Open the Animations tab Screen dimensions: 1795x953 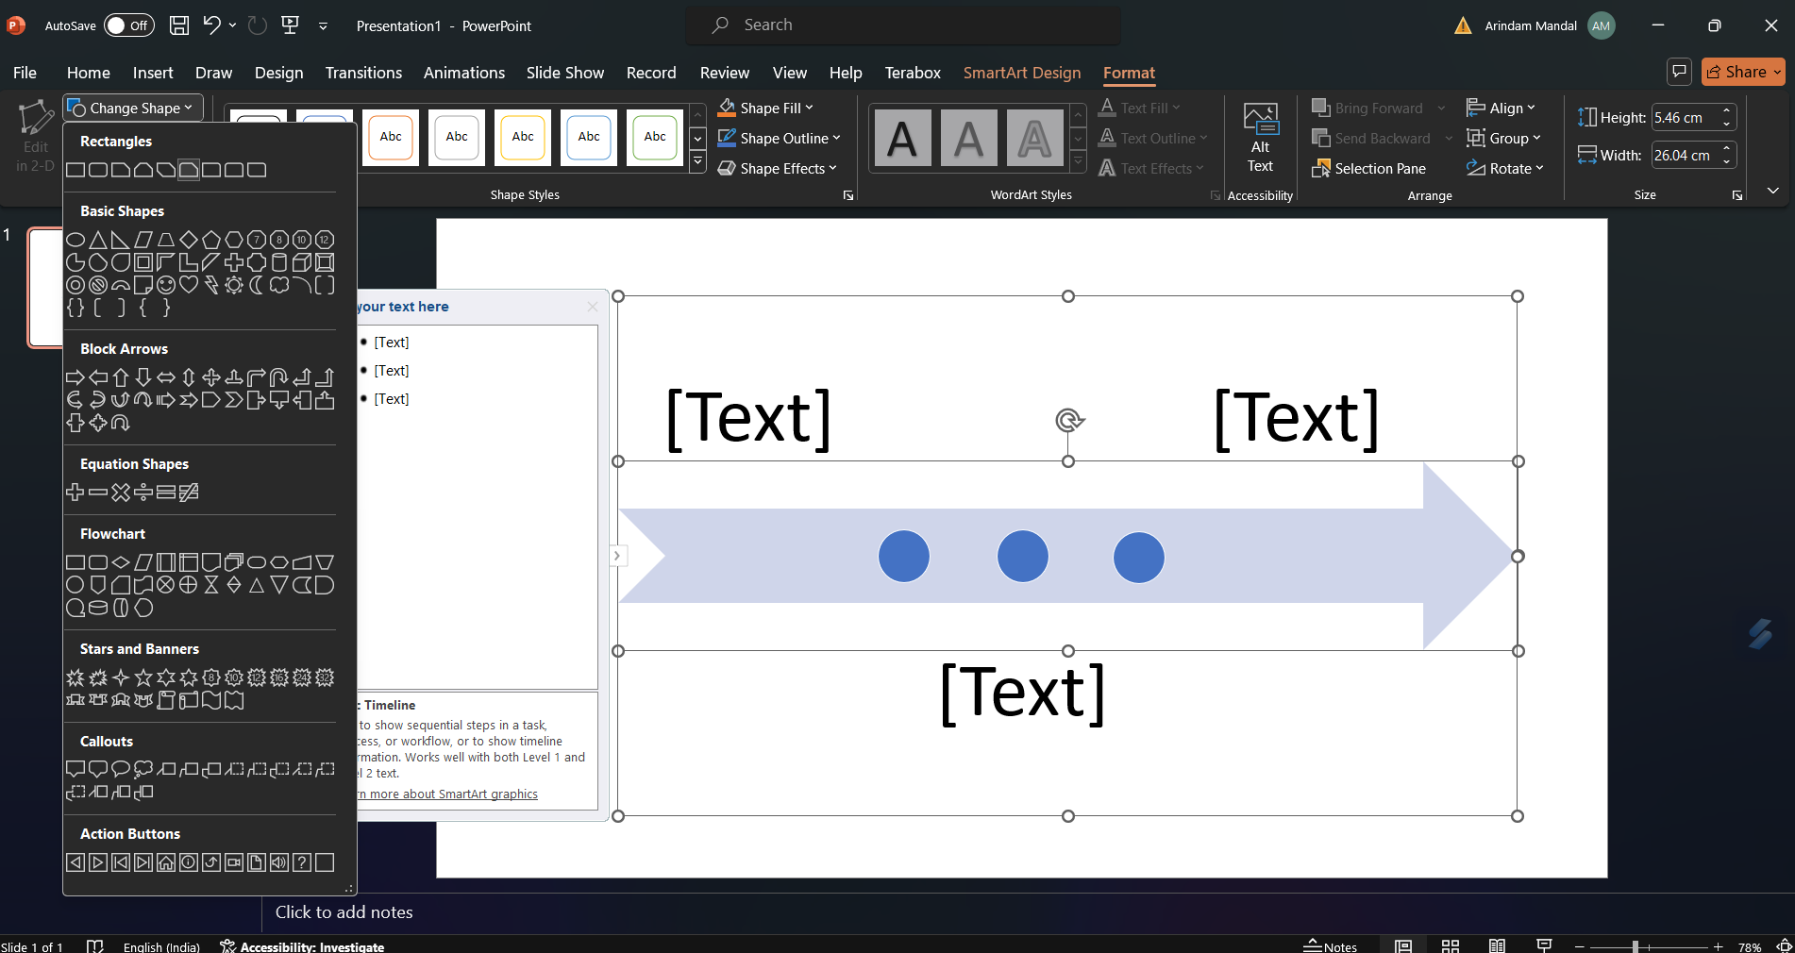coord(463,73)
